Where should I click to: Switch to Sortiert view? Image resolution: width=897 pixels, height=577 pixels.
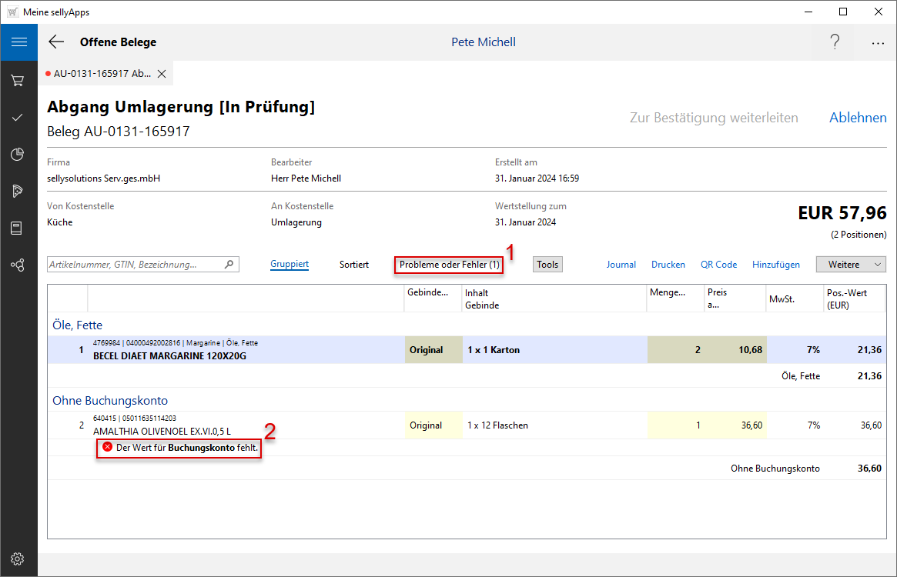point(354,264)
